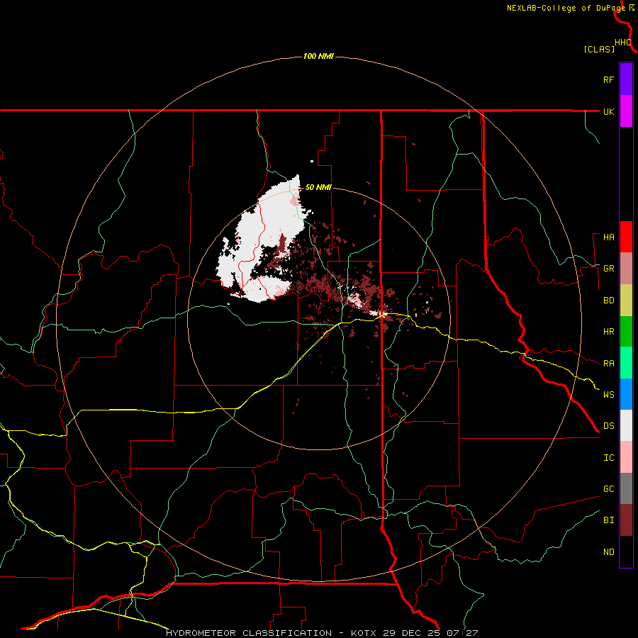Click the UK legend label
Viewport: 638px width, 638px height.
[x=608, y=112]
